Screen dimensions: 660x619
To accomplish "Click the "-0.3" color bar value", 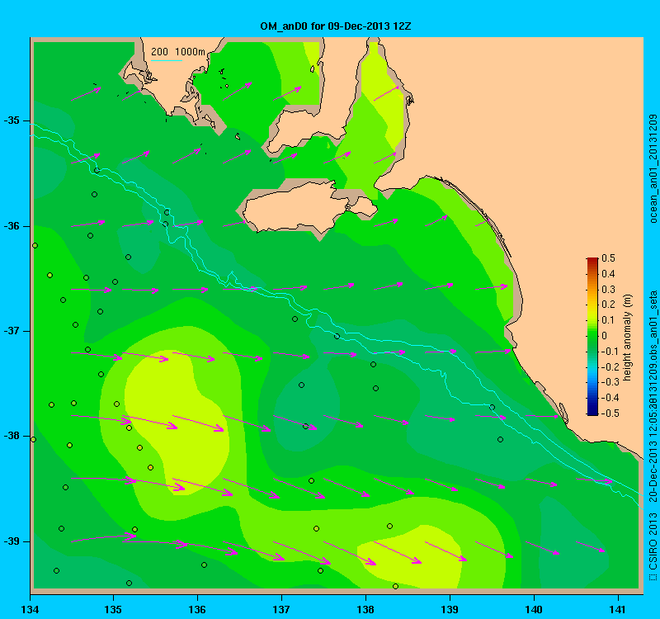I will point(609,382).
